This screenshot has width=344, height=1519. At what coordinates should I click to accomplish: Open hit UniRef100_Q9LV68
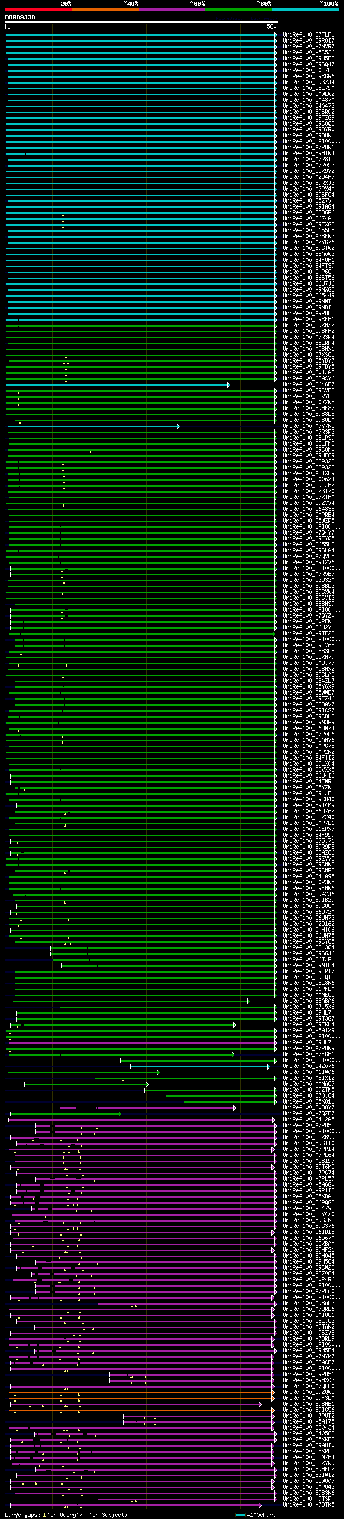pyautogui.click(x=308, y=645)
